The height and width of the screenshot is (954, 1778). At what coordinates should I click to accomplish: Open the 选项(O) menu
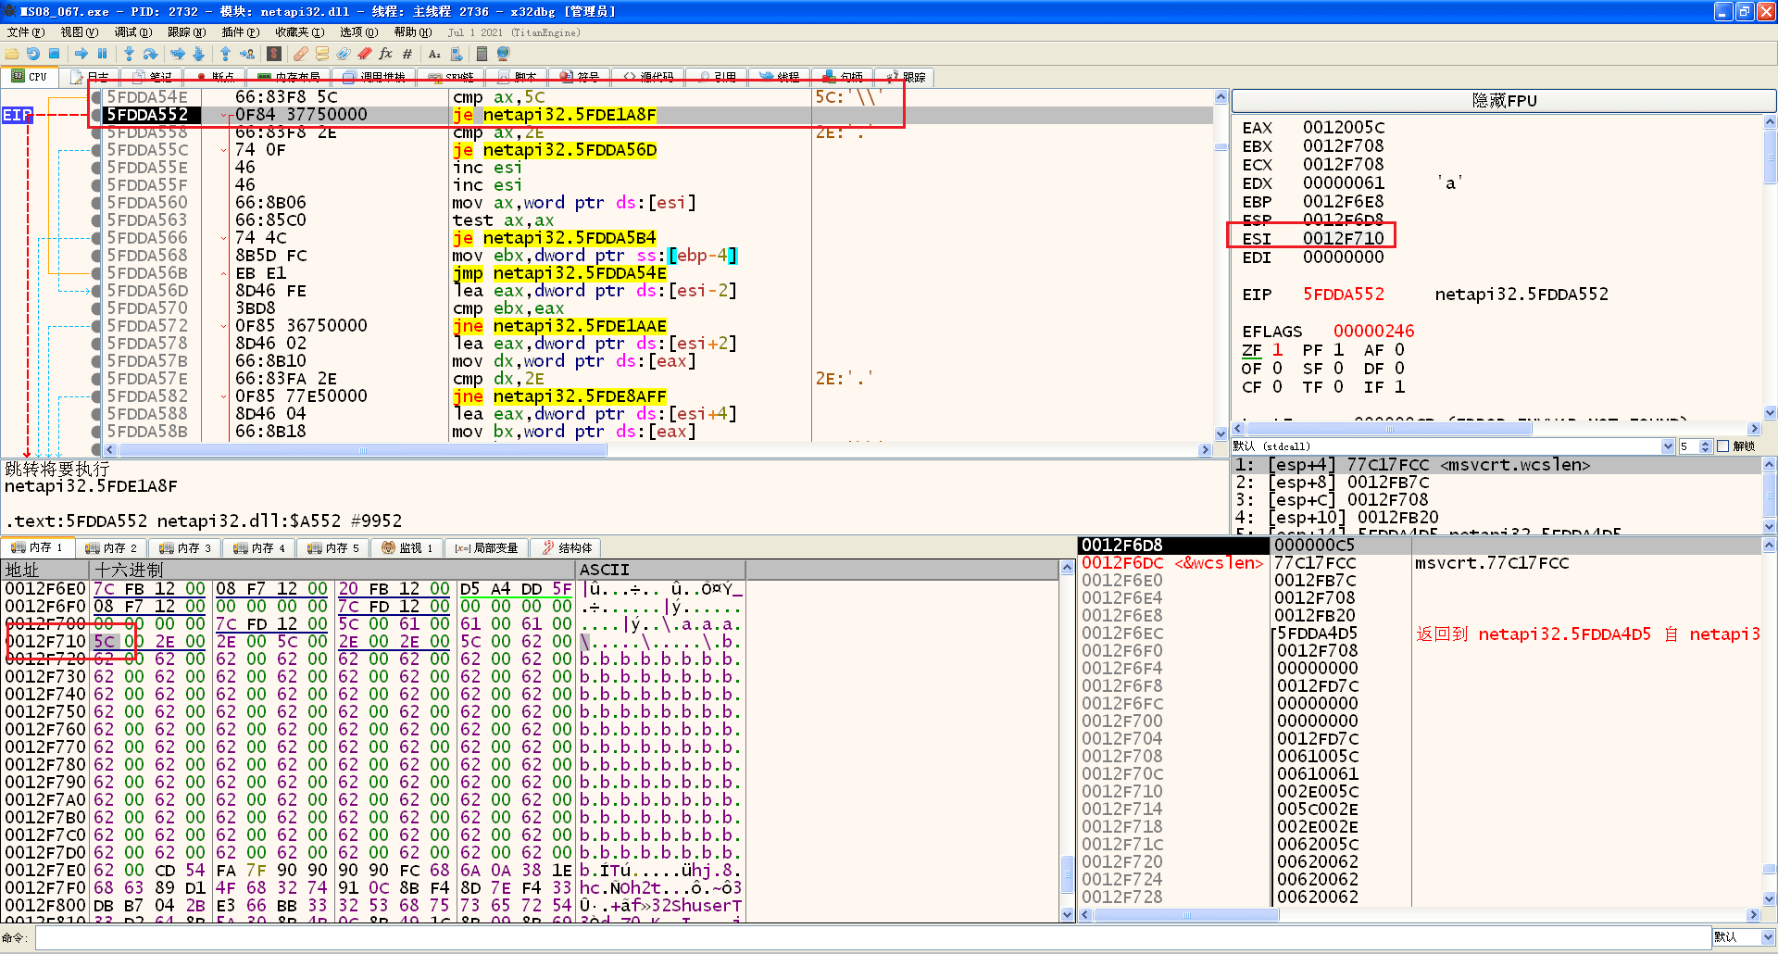coord(358,32)
